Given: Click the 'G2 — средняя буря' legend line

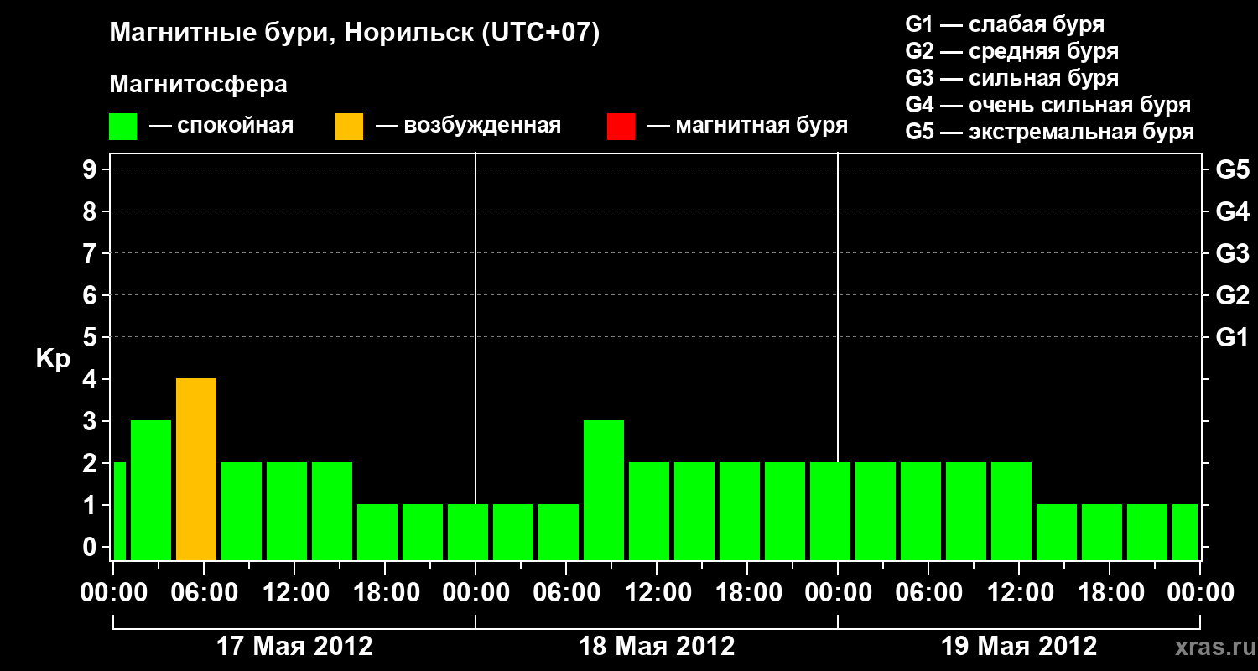Looking at the screenshot, I should 1011,51.
